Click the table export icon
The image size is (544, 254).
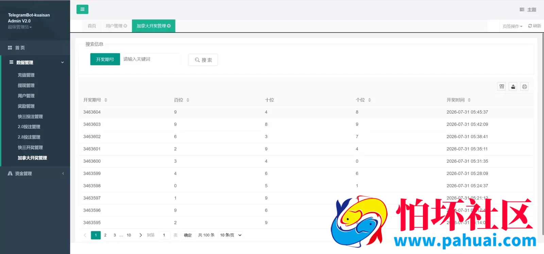point(513,86)
